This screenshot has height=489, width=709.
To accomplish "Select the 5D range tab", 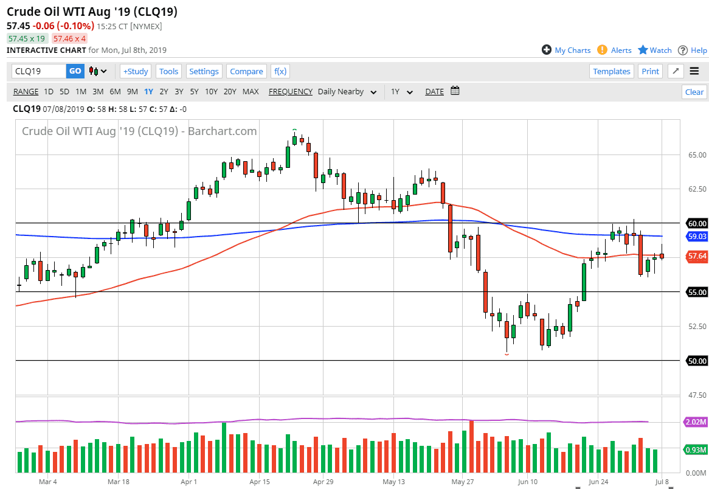I will [x=64, y=91].
